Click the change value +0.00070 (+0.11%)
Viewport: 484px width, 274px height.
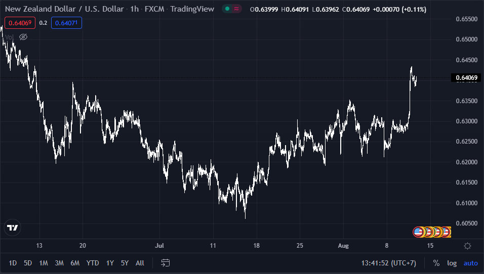pyautogui.click(x=399, y=9)
